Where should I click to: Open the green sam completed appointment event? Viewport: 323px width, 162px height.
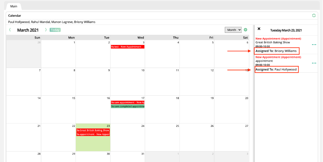(128, 106)
